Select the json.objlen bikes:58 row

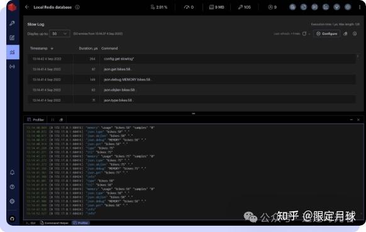point(192,90)
